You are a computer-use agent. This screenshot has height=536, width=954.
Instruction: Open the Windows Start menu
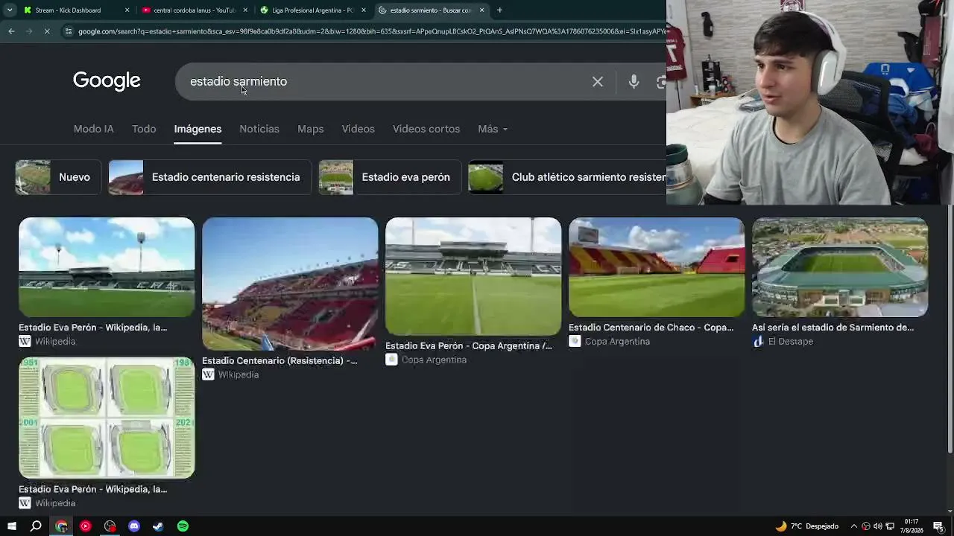coord(11,526)
